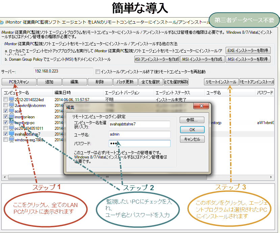Start リモートインストール

click(x=221, y=82)
